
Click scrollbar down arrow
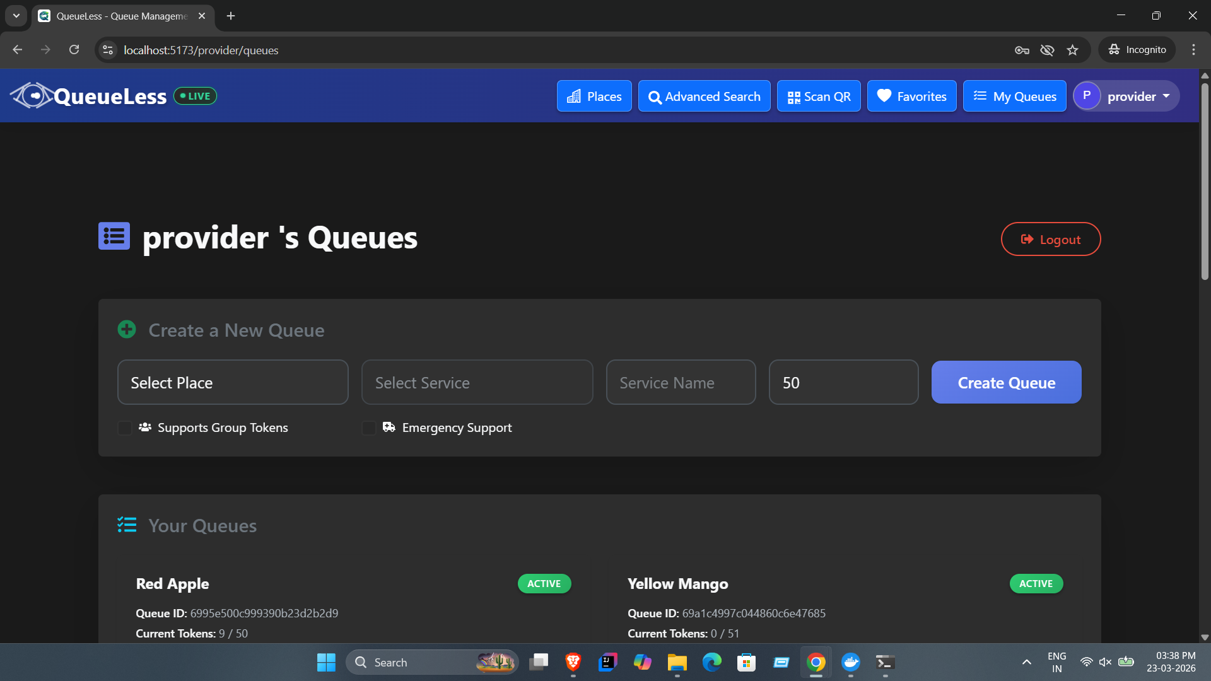pos(1205,637)
